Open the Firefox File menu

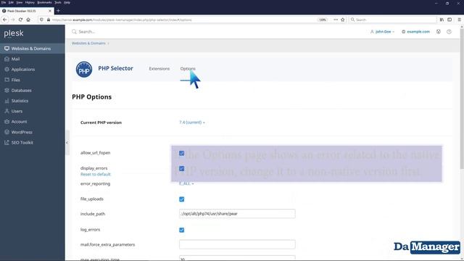[4, 2]
